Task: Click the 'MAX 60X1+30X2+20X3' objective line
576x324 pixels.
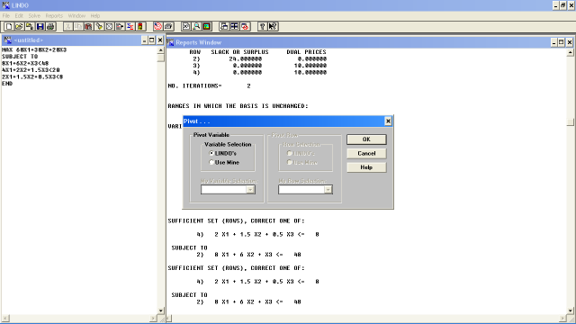Action: tap(34, 50)
